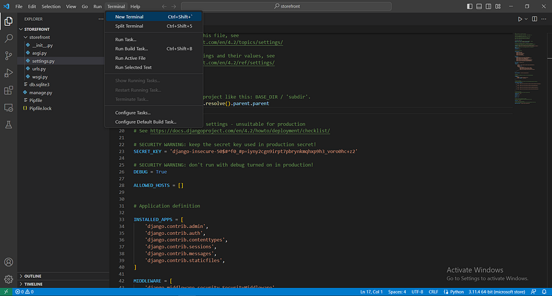Open the Manage gear icon

tap(9, 278)
